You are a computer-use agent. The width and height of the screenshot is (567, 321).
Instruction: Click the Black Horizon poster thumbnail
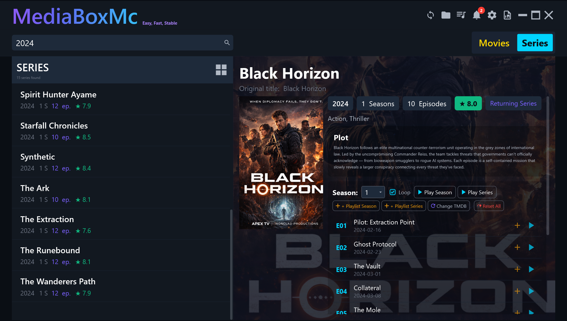[x=281, y=163]
